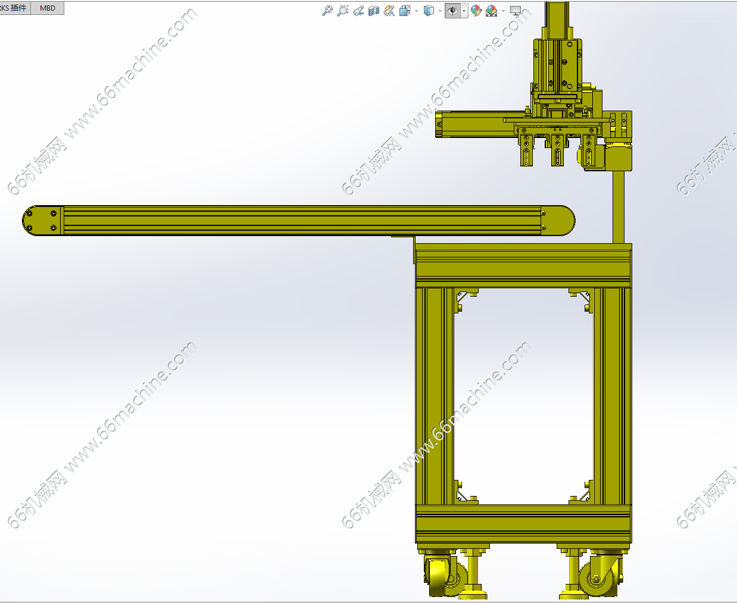Switch to the SOLIDWORKS 插件 tab

point(14,8)
